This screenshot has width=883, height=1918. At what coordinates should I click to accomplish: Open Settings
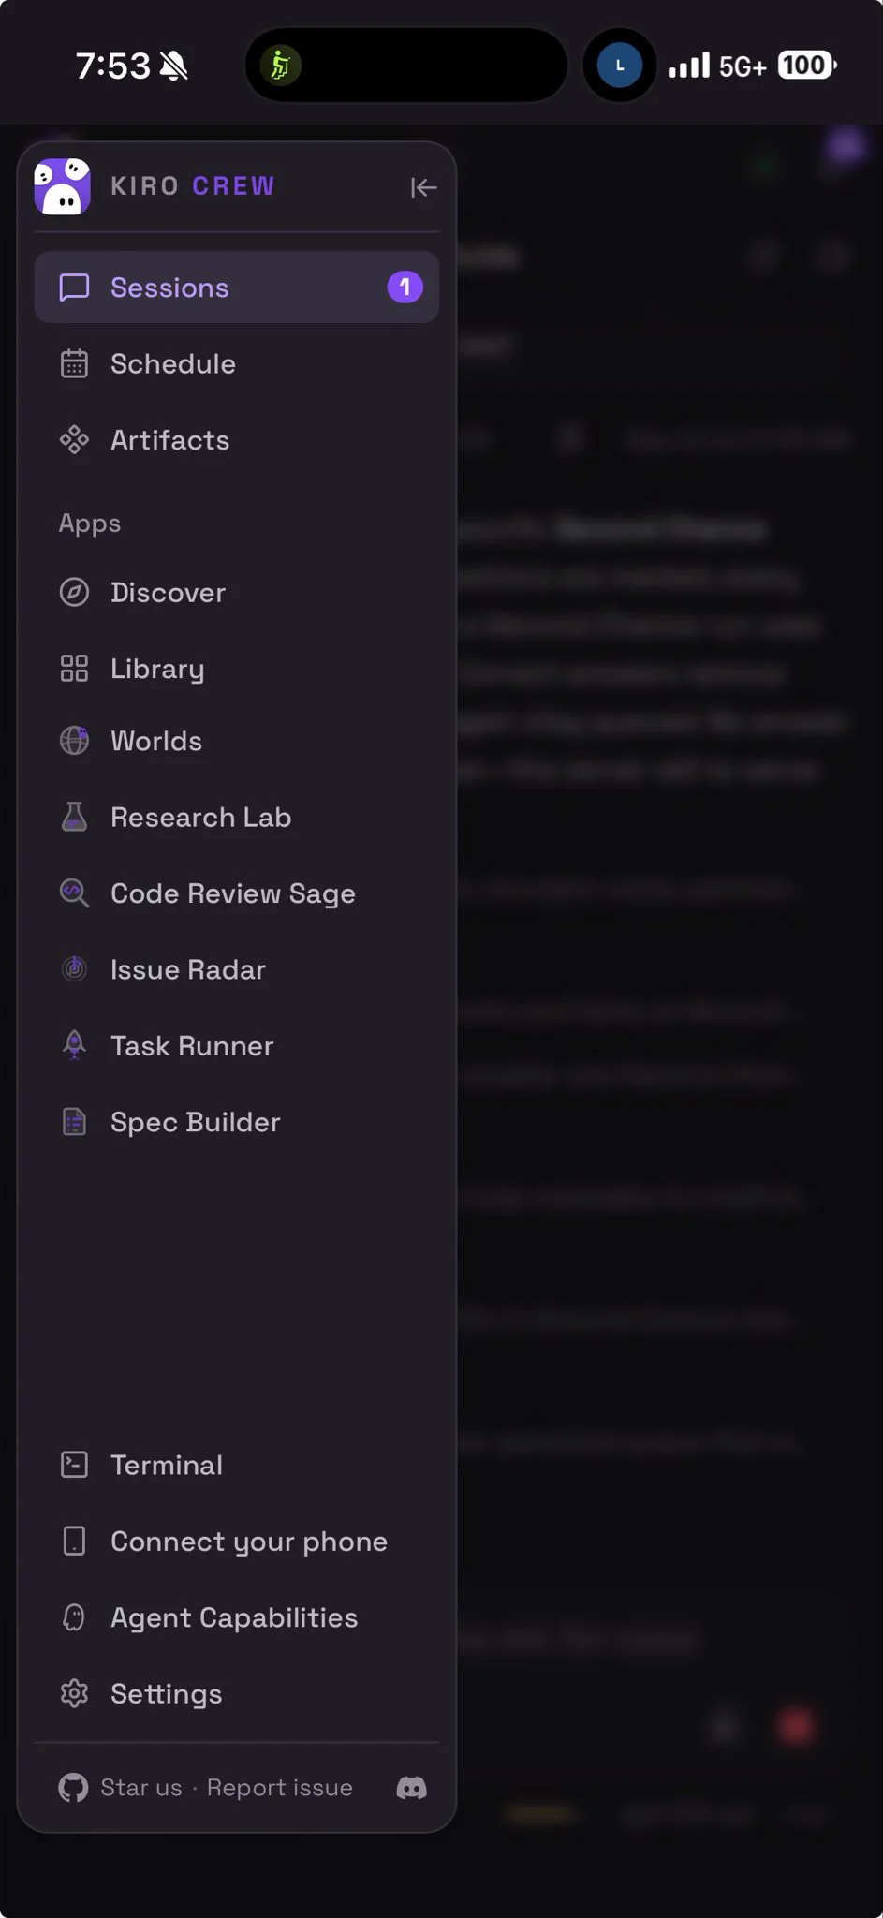click(237, 1693)
